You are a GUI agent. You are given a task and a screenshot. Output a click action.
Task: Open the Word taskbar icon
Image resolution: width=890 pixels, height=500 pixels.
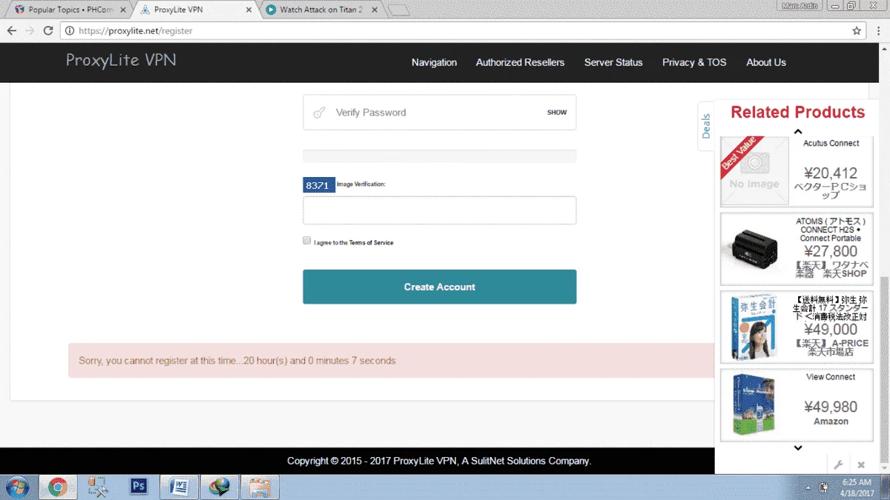[x=179, y=487]
